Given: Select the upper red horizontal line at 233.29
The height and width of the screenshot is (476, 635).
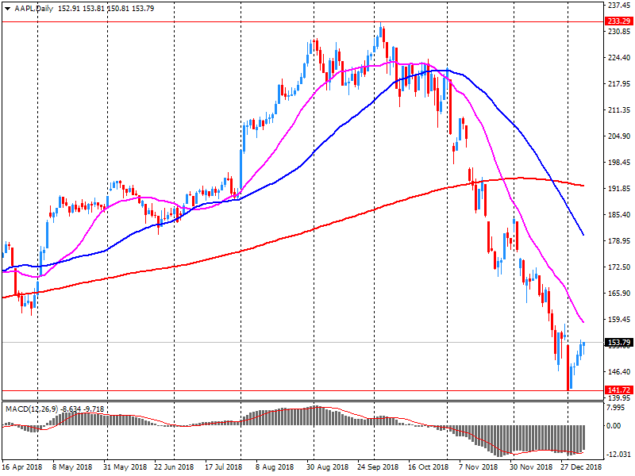Looking at the screenshot, I should tap(302, 22).
